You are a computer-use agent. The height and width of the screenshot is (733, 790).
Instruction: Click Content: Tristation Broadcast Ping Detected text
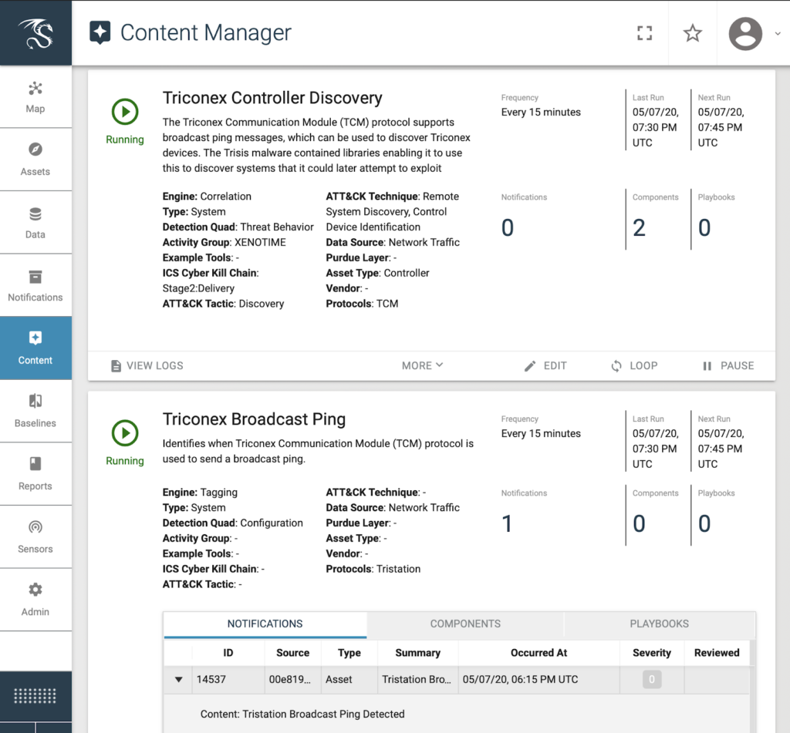pyautogui.click(x=302, y=714)
